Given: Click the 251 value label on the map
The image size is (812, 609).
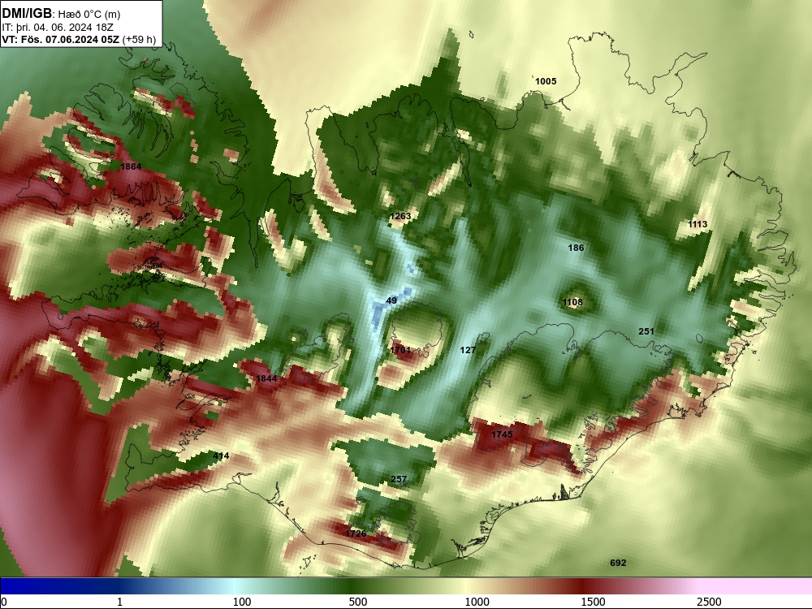Looking at the screenshot, I should click(x=646, y=331).
